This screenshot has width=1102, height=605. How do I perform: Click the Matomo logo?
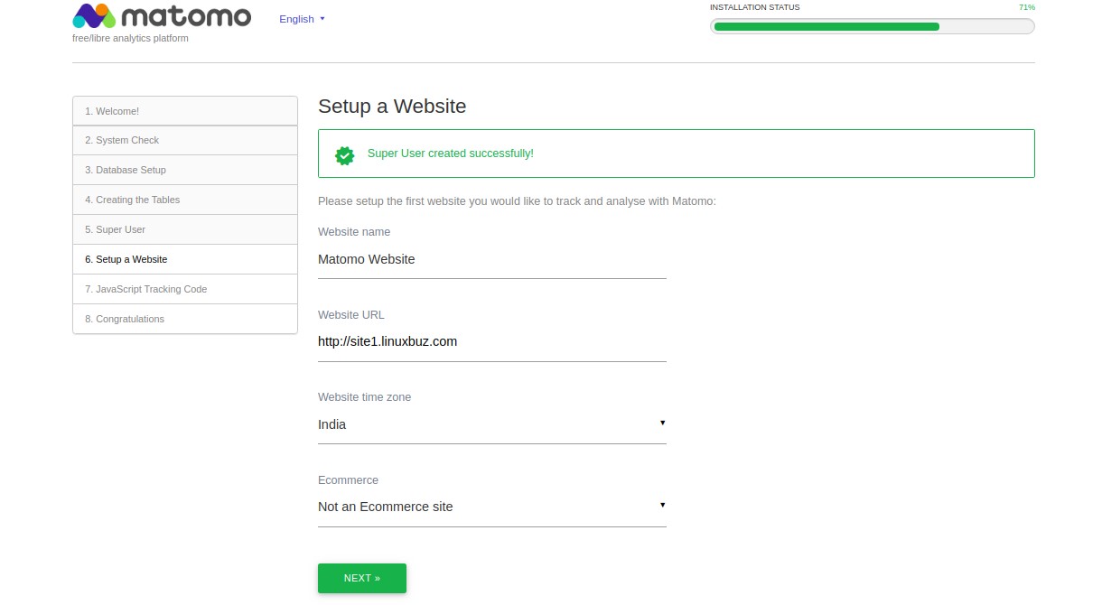click(x=162, y=16)
